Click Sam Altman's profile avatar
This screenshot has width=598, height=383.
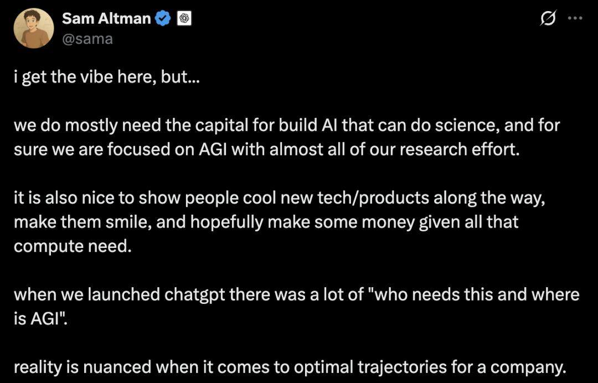point(34,28)
